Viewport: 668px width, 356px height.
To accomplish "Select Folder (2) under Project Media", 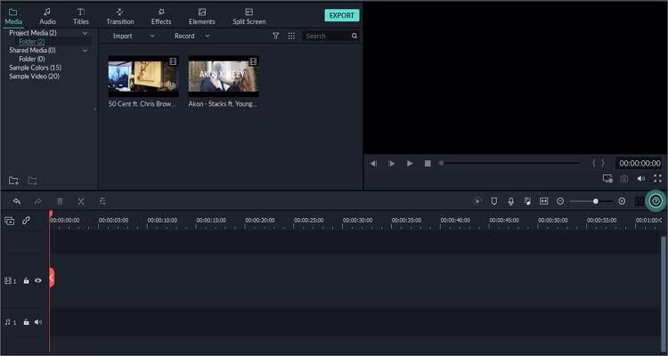I will click(x=32, y=41).
